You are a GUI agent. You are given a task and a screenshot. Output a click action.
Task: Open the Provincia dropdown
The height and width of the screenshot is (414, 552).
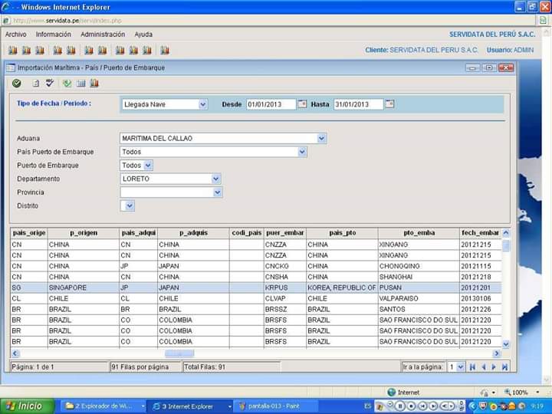pos(217,192)
